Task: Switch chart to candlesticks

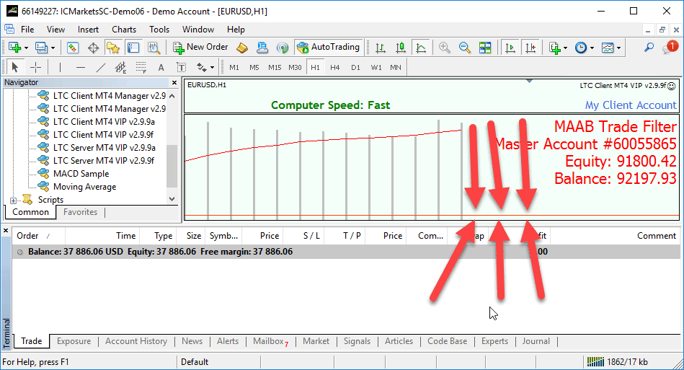Action: click(401, 48)
